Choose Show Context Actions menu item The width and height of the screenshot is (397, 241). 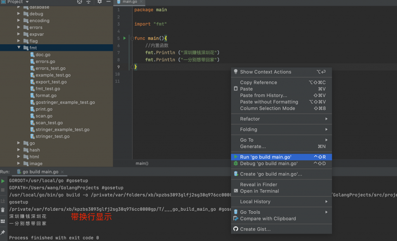pos(281,72)
